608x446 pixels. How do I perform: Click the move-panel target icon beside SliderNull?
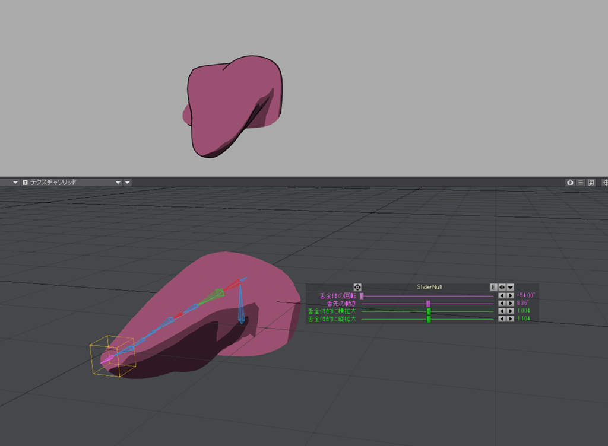click(x=357, y=287)
